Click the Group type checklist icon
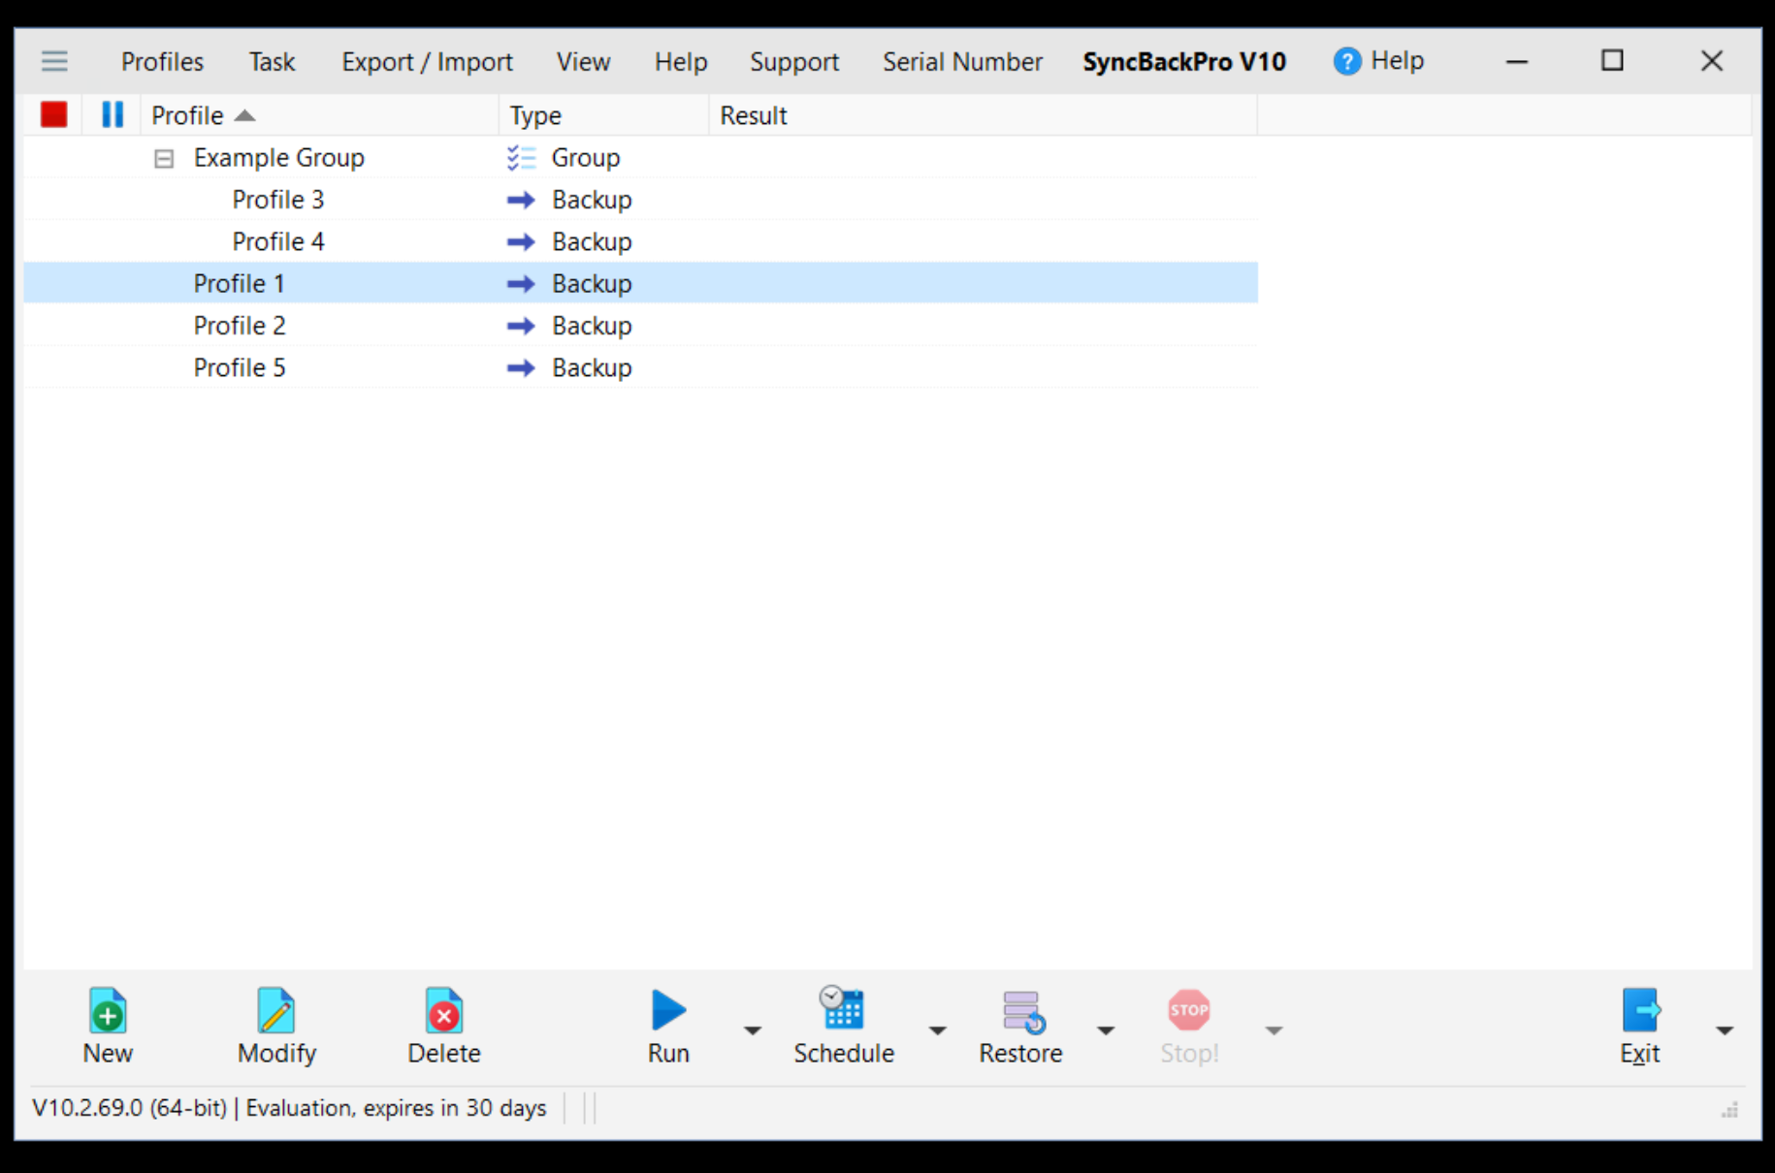The height and width of the screenshot is (1173, 1775). (x=521, y=157)
